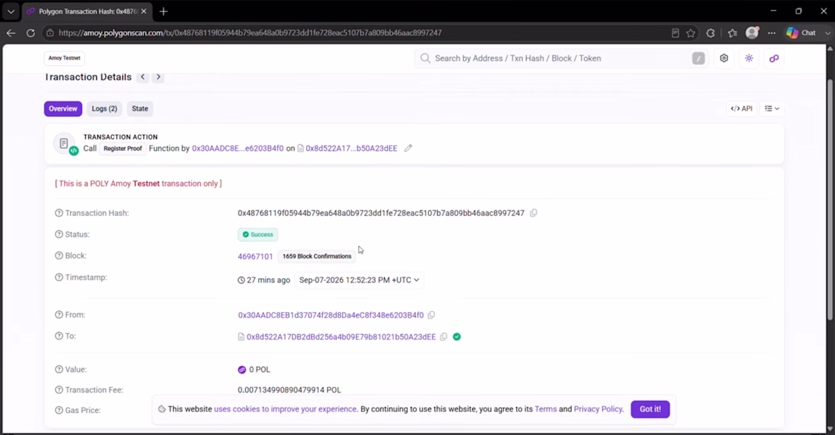Open the browser extensions icon
Viewport: 835px width, 435px height.
(x=711, y=33)
